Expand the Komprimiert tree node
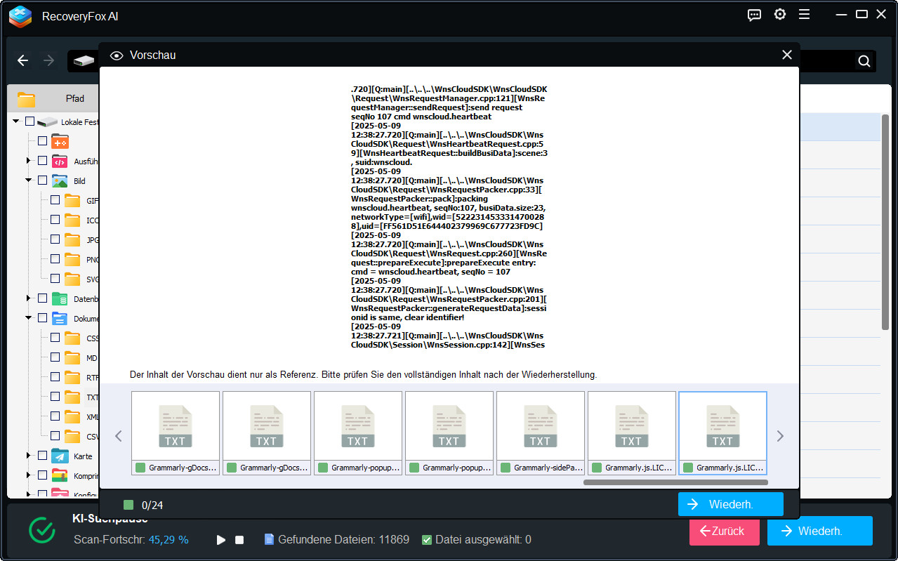 (29, 475)
